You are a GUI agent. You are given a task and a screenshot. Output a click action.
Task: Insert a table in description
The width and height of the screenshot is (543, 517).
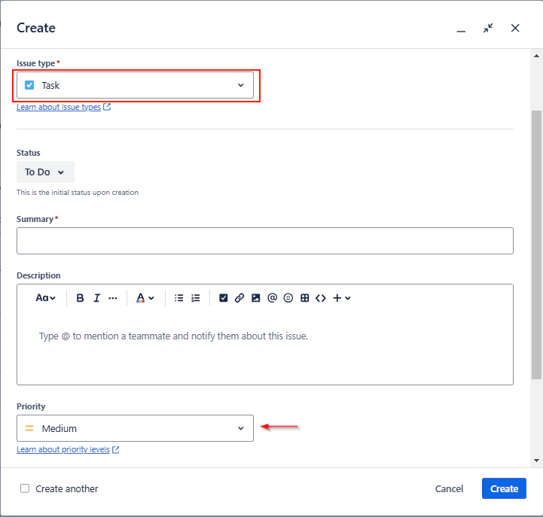(x=305, y=298)
